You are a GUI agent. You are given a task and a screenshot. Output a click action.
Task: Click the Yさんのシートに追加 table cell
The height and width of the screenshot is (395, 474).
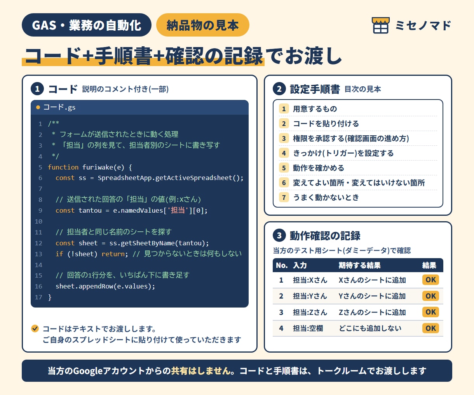click(372, 296)
